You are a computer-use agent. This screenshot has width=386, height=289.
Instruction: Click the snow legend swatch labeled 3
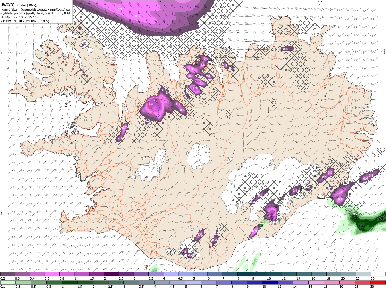pyautogui.click(x=141, y=274)
